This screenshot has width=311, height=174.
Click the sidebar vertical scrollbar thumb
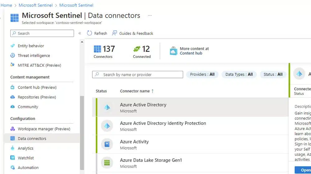click(x=82, y=133)
